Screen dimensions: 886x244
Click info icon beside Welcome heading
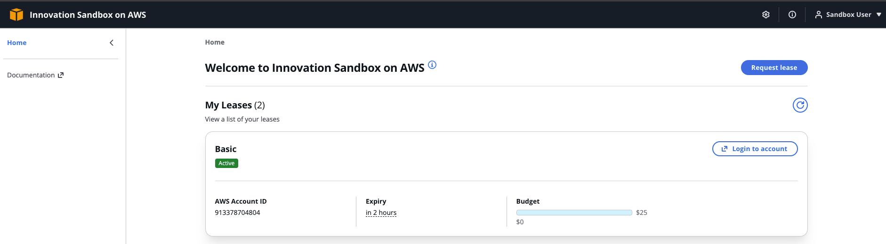pos(432,65)
